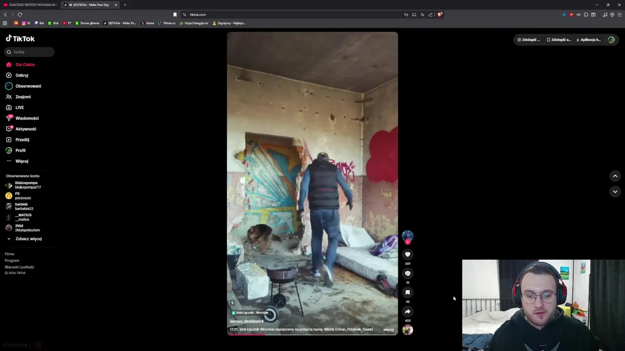This screenshot has height=351, width=625.
Task: Click the first Zdobądź coins button
Action: click(528, 39)
